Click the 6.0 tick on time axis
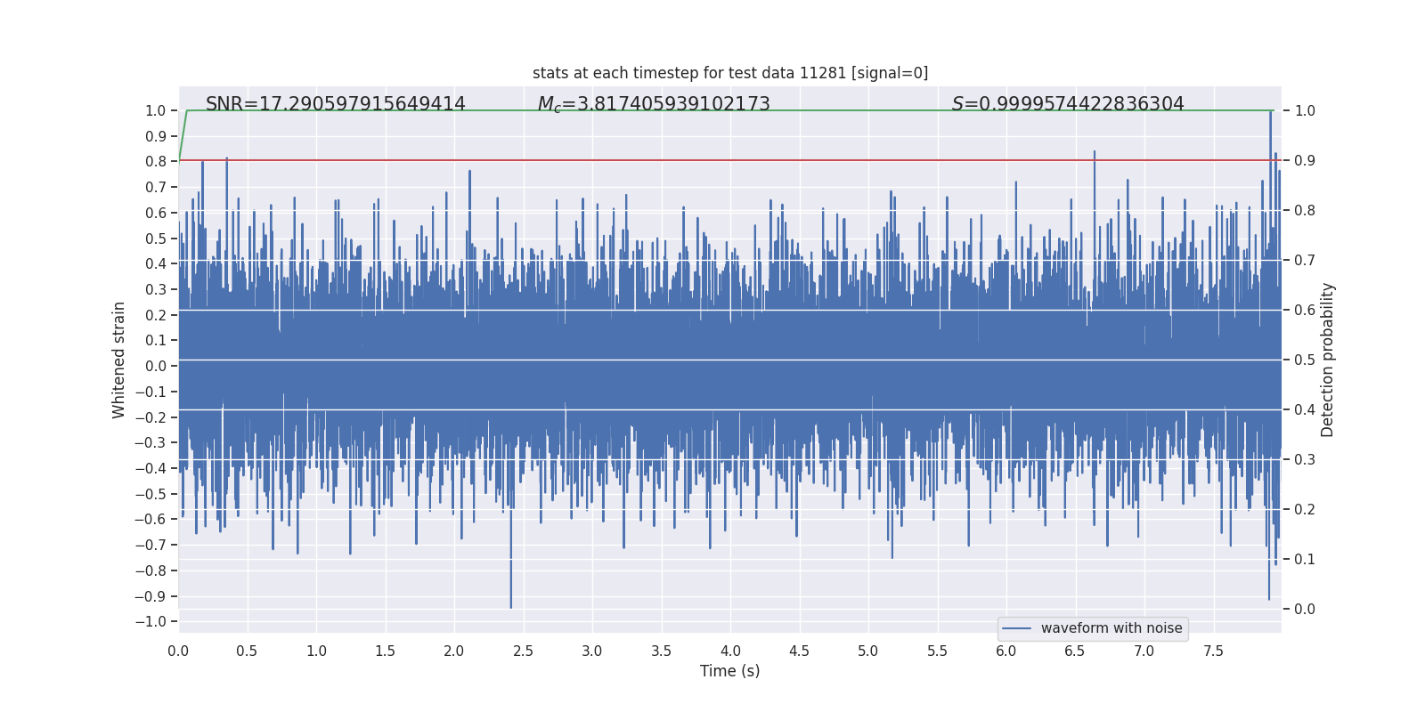This screenshot has width=1425, height=712. [1006, 651]
